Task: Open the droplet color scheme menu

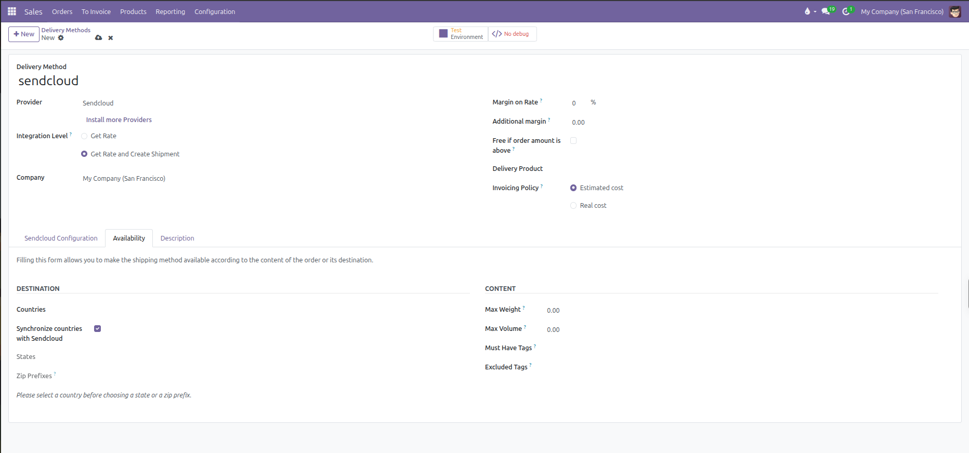Action: (810, 11)
